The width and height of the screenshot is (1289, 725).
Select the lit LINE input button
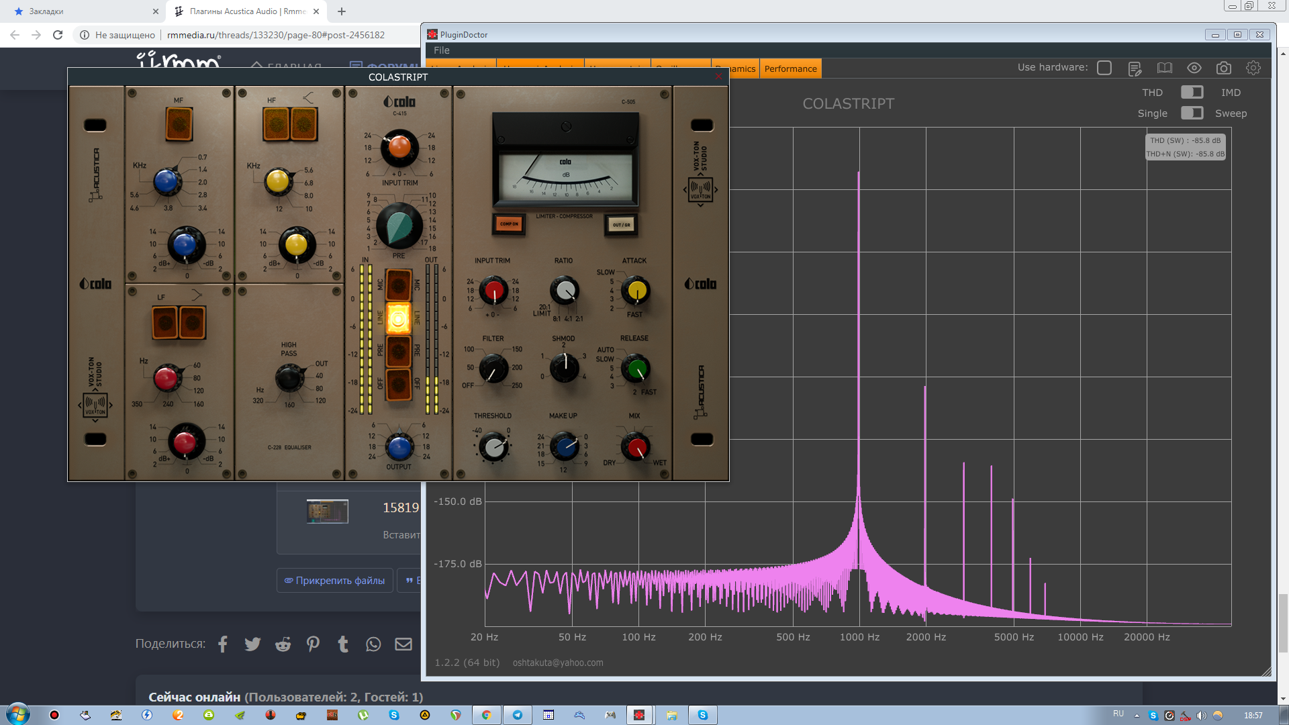tap(398, 318)
